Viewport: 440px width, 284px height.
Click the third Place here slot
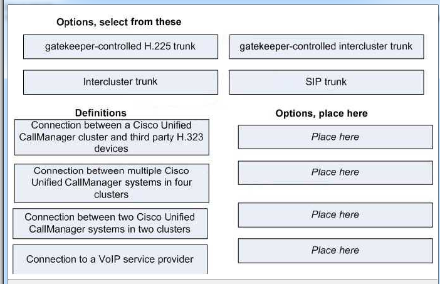tap(335, 215)
